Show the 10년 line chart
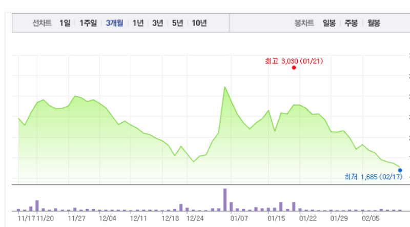The image size is (410, 227). 199,23
